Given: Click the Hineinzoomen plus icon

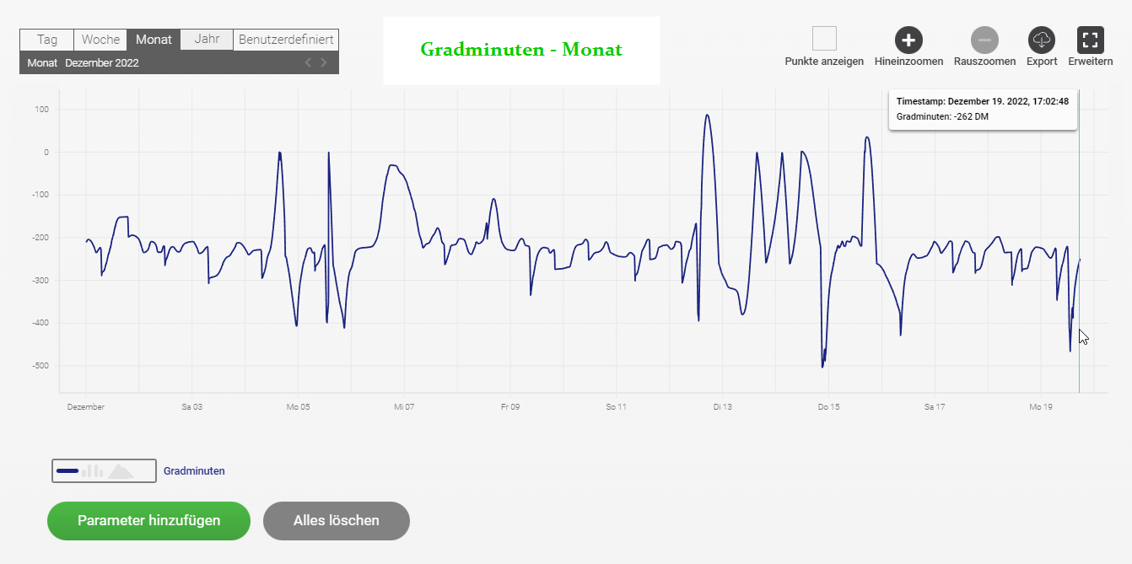Looking at the screenshot, I should tap(908, 40).
